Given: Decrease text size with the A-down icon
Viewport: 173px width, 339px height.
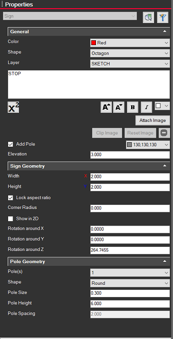Looking at the screenshot, I should (119, 107).
